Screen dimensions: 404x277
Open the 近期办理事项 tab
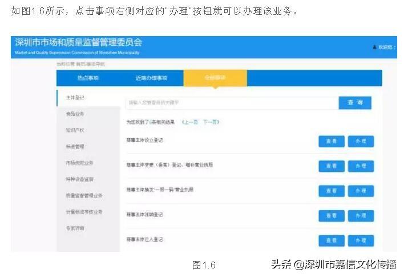pos(151,78)
